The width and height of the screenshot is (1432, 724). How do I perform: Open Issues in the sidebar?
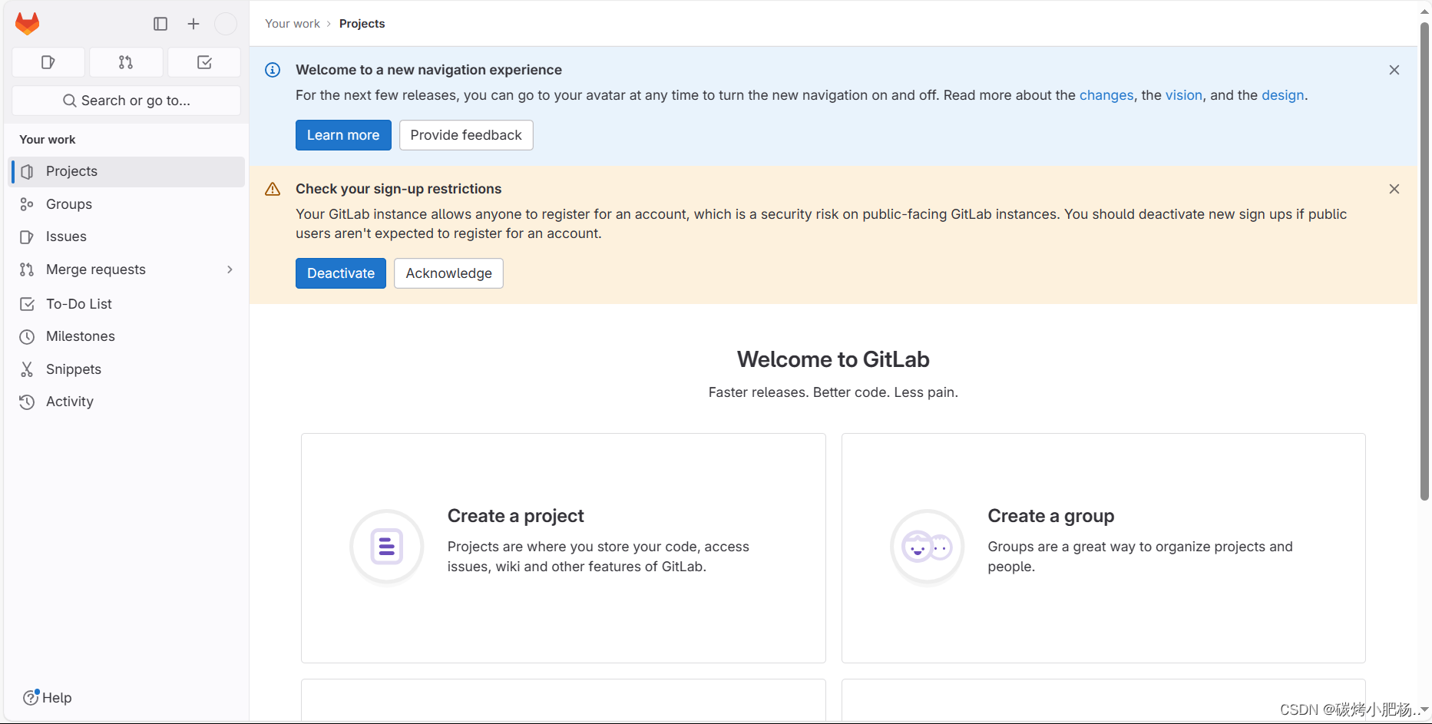tap(127, 236)
